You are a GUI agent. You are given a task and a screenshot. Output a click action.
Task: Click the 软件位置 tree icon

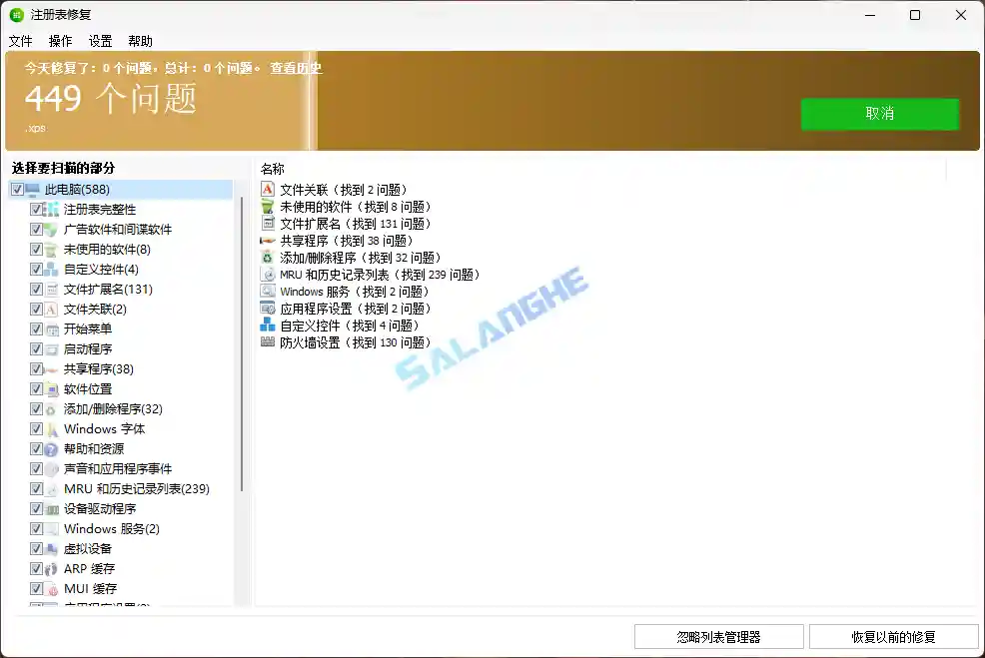click(x=52, y=389)
